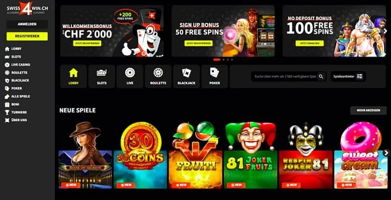Click the Swiss4Win logo
Image resolution: width=391 pixels, height=200 pixels.
[x=27, y=9]
